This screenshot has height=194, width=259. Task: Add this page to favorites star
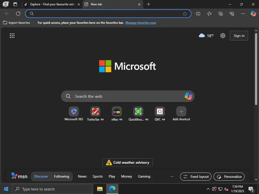pyautogui.click(x=185, y=14)
